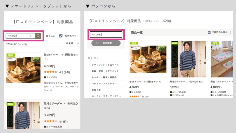Toggle the 代表色のみ checkbox in smartphone view
Screen dimensions: 236x133
pos(61,36)
